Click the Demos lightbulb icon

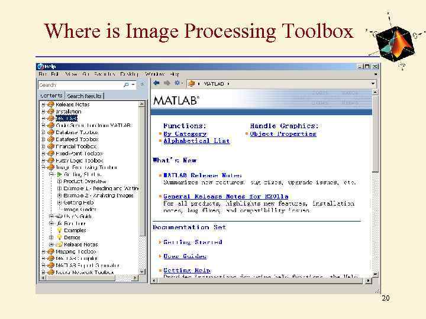coord(60,237)
